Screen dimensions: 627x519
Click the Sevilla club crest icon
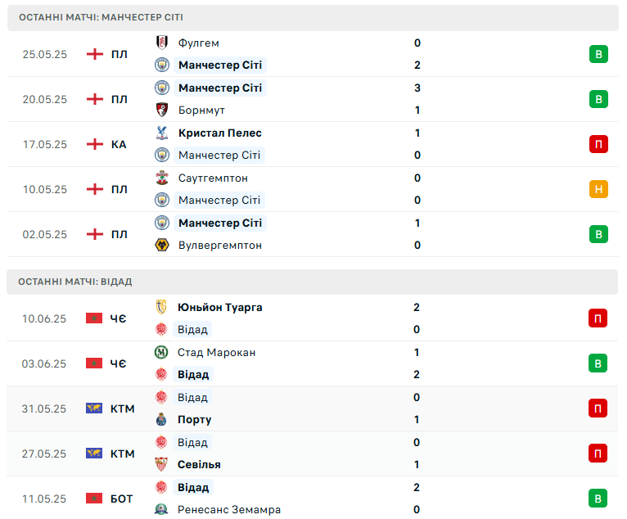coord(161,464)
